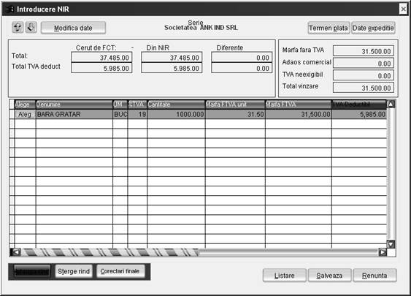Select Aleg in BARA GRATAR row
The image size is (411, 296).
25,114
